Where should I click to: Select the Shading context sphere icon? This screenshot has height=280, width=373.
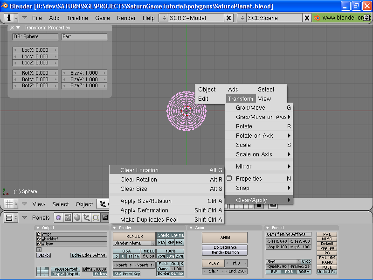[x=77, y=217]
